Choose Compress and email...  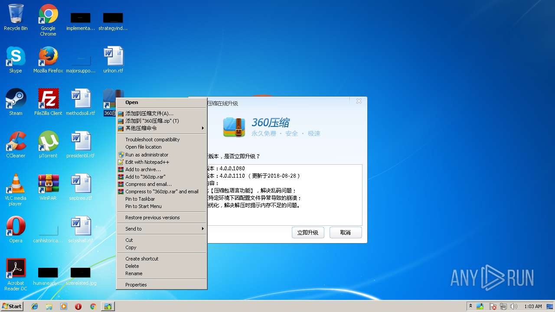(162, 184)
